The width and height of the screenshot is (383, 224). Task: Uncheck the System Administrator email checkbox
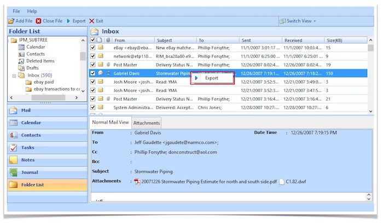click(93, 108)
